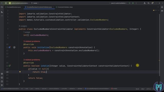This screenshot has width=164, height=92.
Task: Open Maven tool window 'm' icon
Action: 162,11
